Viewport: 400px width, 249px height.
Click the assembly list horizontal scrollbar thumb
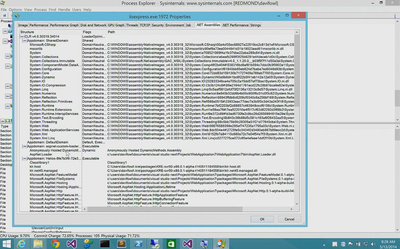[165, 209]
